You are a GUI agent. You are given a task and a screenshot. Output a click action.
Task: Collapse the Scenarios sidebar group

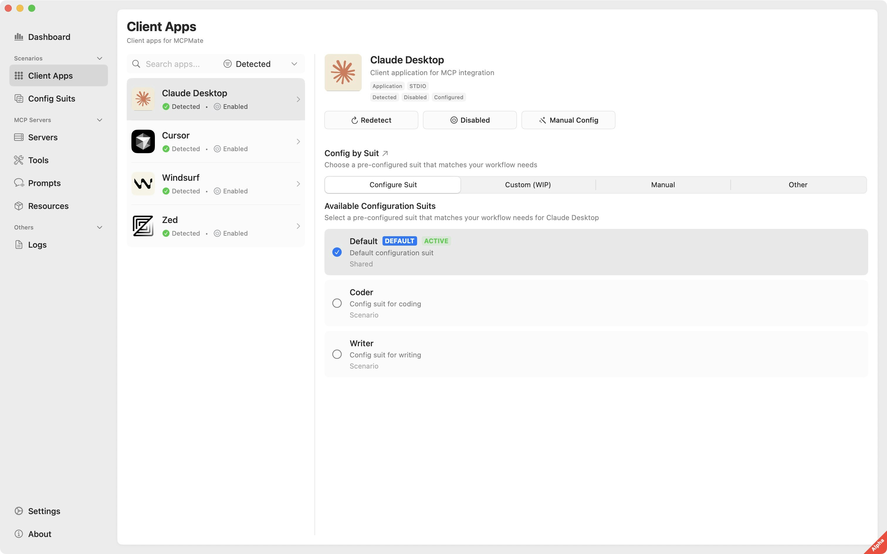[x=100, y=58]
